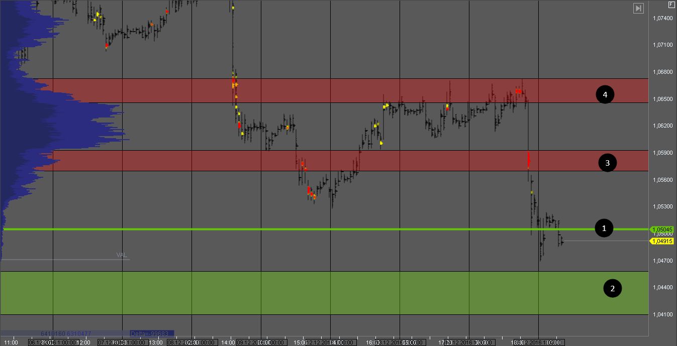Click the 1,07400 label on price axis

(662, 18)
